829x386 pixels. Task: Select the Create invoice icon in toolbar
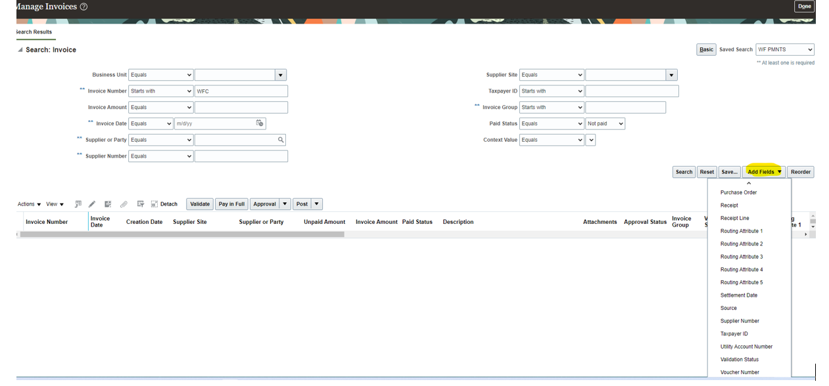coord(78,204)
